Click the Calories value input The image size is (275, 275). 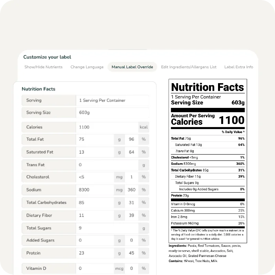(106, 127)
